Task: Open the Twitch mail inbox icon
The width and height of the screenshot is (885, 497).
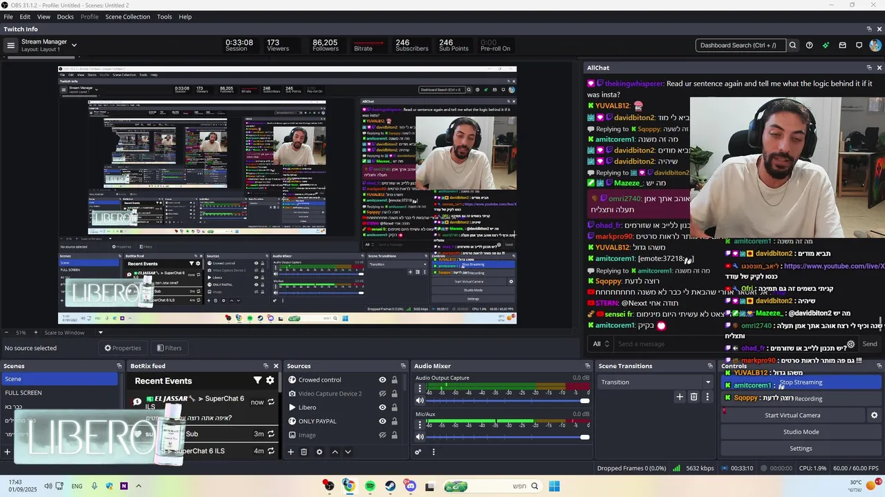Action: pyautogui.click(x=843, y=46)
